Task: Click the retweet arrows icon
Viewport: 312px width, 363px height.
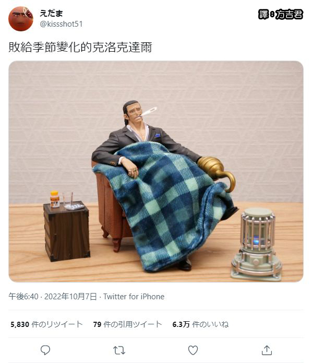Action: tap(119, 350)
